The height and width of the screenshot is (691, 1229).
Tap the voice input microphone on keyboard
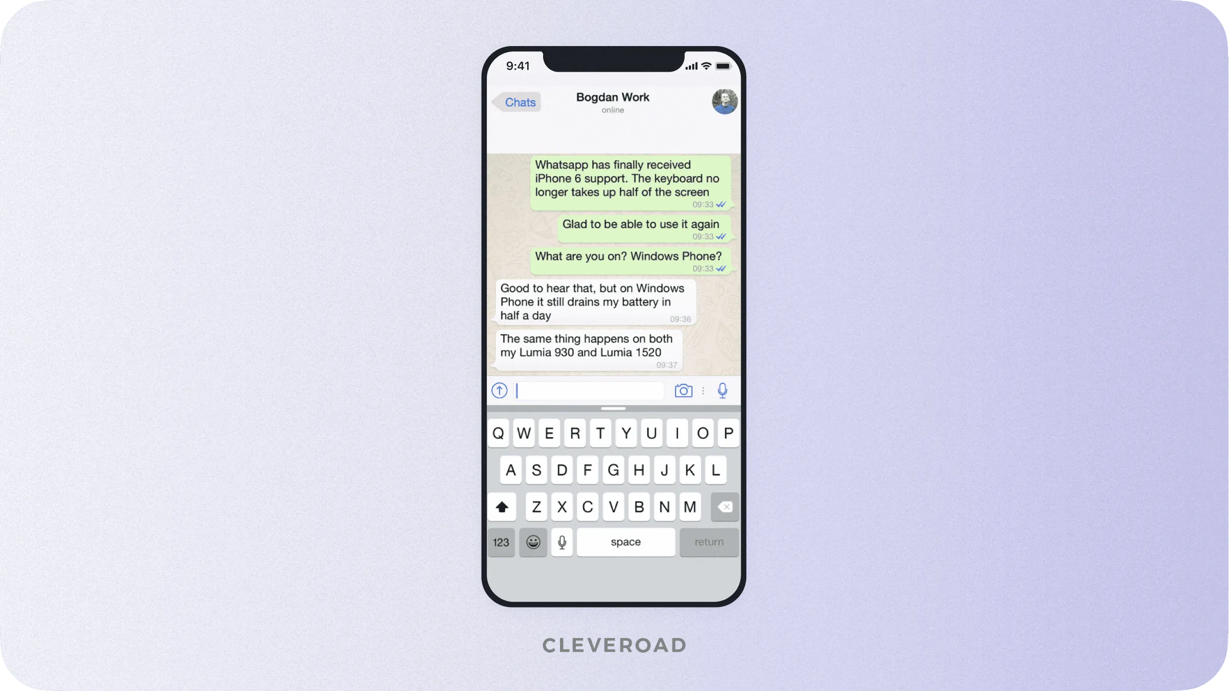pos(560,542)
